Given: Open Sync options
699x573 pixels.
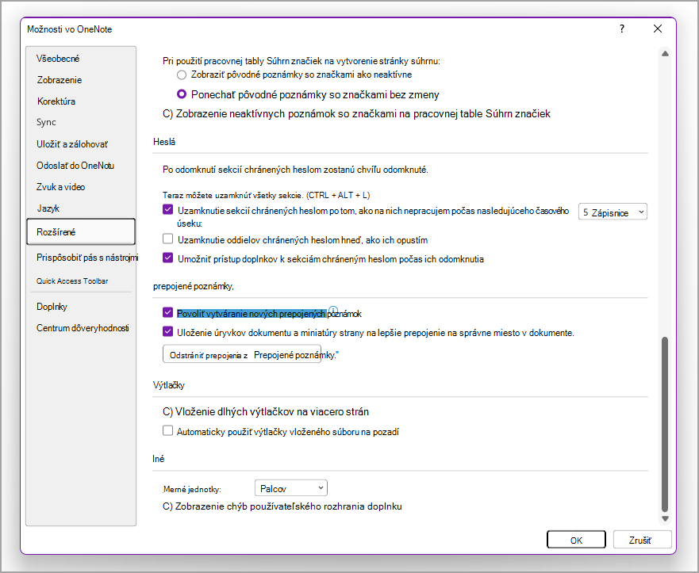Looking at the screenshot, I should click(x=46, y=122).
